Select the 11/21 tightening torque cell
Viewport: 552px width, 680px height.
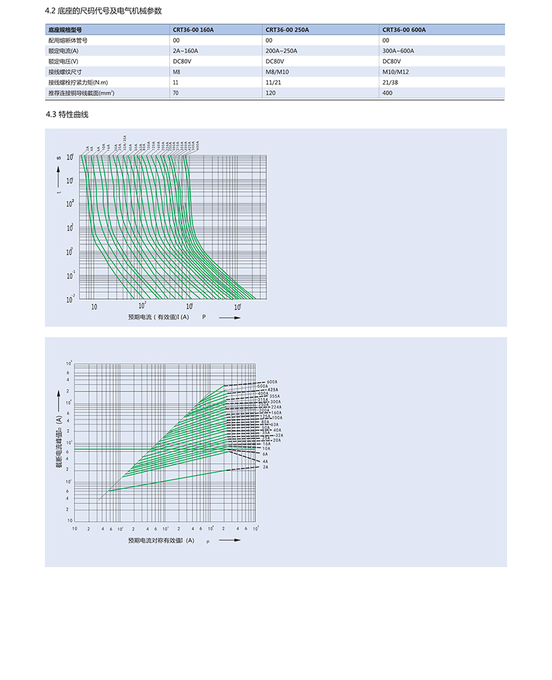coord(273,82)
